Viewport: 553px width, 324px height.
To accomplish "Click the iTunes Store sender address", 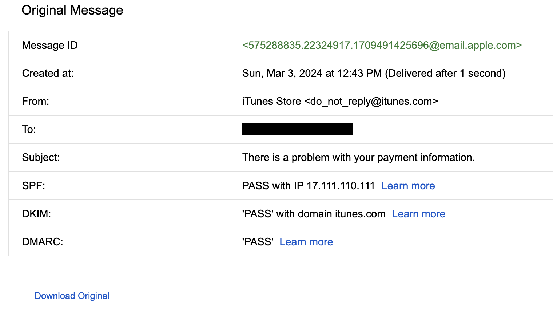I will click(x=340, y=101).
